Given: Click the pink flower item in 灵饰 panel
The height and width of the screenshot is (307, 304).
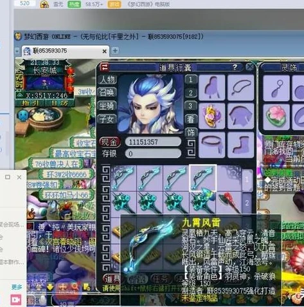Looking at the screenshot, I should (x=276, y=117).
